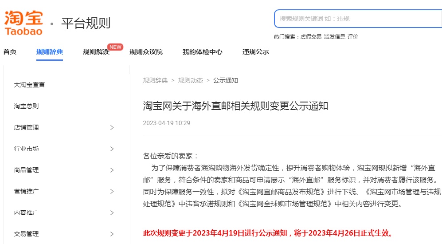Image resolution: width=442 pixels, height=244 pixels.
Task: Expand the 行业市场 chevron
Action: point(112,149)
